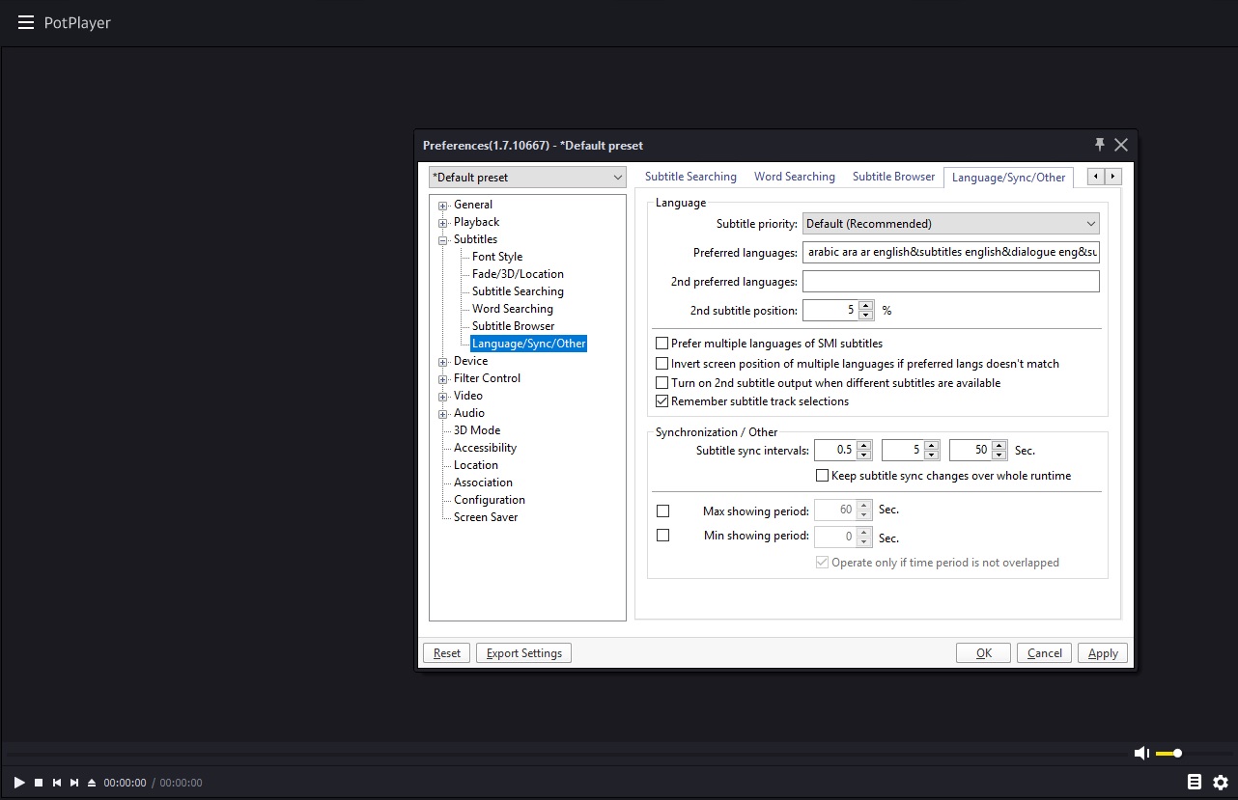Click the Export Settings button
This screenshot has width=1238, height=800.
pyautogui.click(x=524, y=653)
